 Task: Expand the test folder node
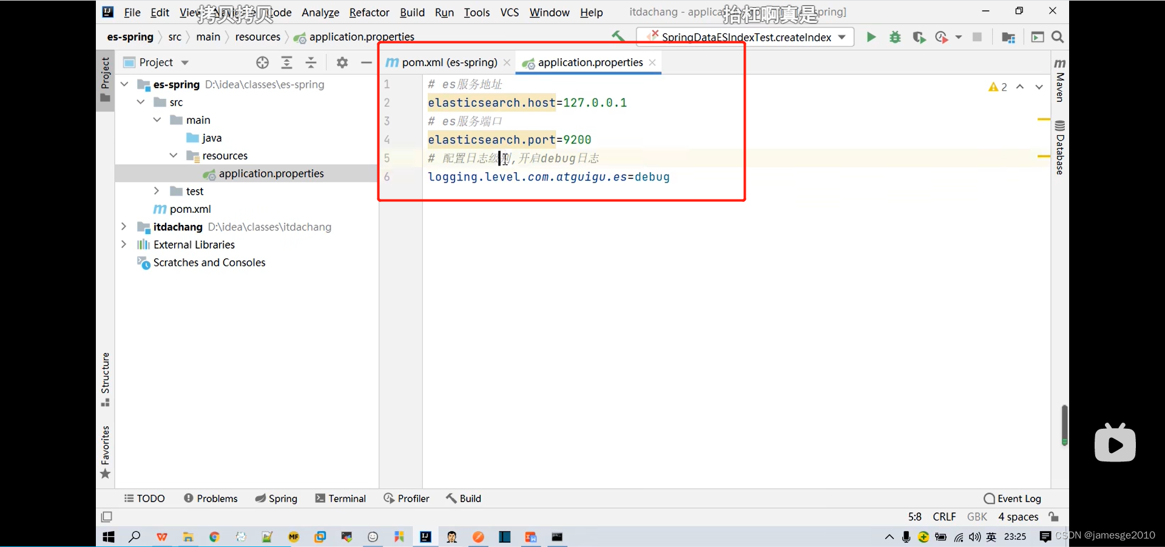157,191
